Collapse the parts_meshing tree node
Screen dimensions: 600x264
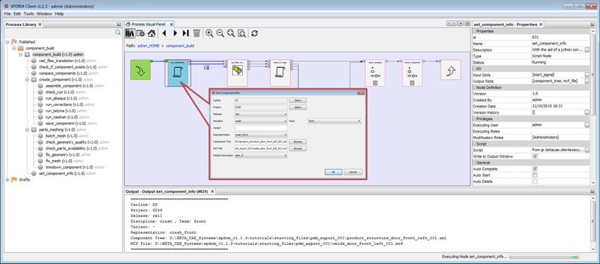click(x=28, y=130)
